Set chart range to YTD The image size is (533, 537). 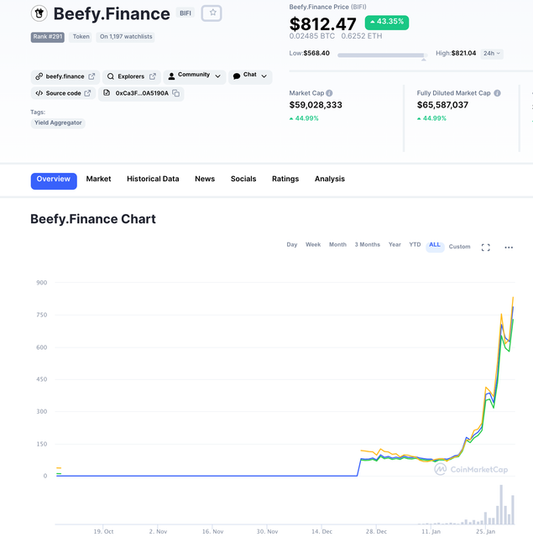415,244
